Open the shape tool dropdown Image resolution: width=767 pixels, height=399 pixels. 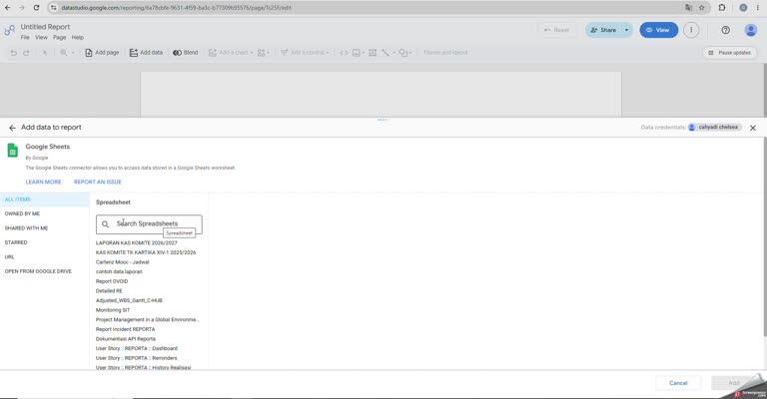(405, 53)
